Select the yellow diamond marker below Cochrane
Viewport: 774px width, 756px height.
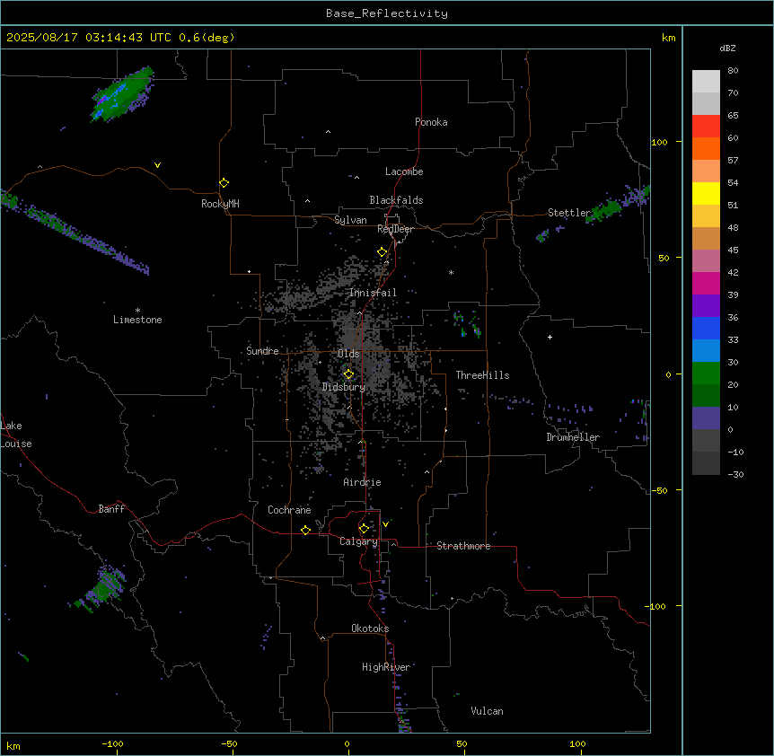pyautogui.click(x=305, y=530)
